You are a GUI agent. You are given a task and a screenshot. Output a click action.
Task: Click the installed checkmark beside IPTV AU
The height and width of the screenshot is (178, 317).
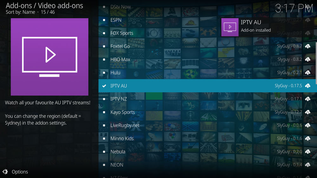pyautogui.click(x=104, y=86)
